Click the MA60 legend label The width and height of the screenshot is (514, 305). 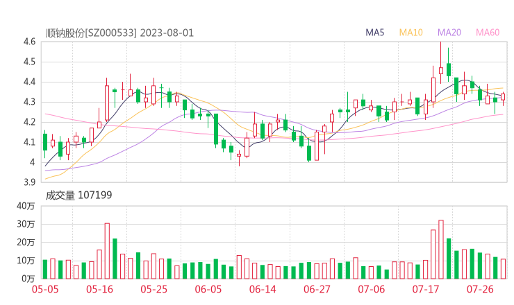(x=488, y=33)
